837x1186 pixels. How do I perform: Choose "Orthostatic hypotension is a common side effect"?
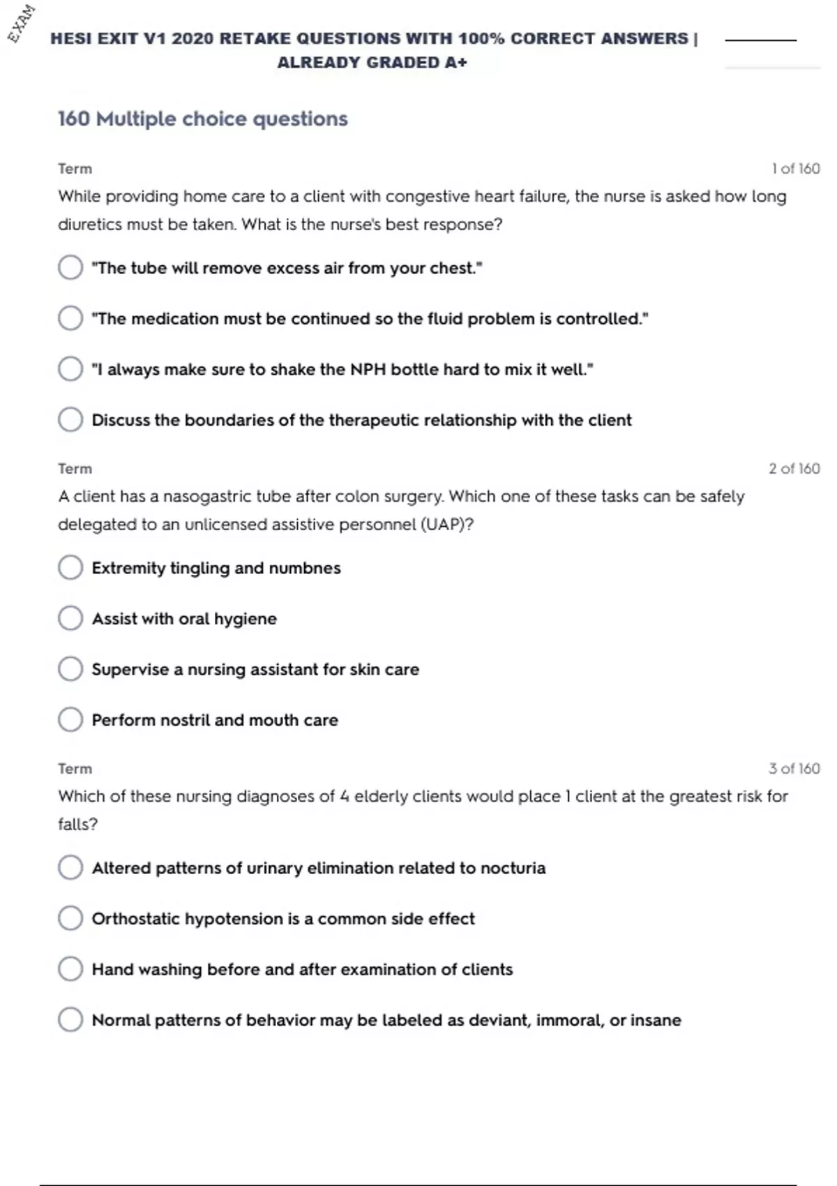[x=70, y=918]
